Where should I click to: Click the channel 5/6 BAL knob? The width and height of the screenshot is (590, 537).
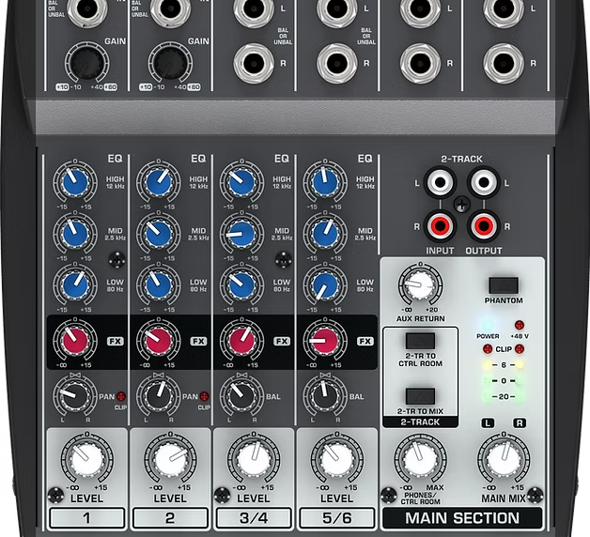point(325,396)
